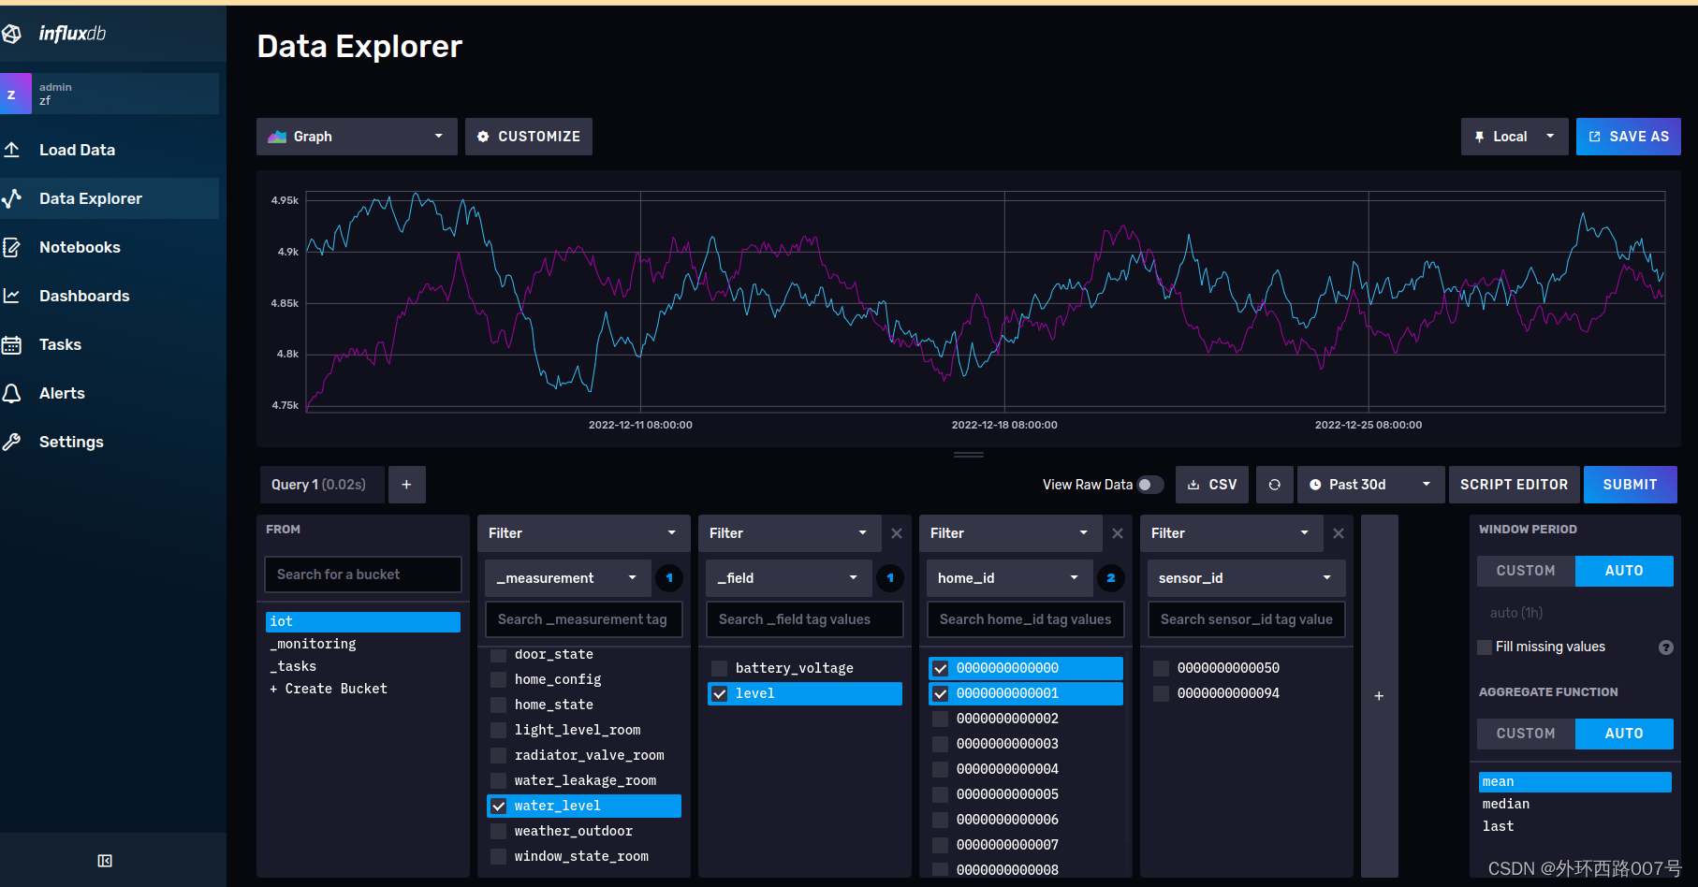The width and height of the screenshot is (1698, 887).
Task: Click the Search for a bucket field
Action: coord(363,574)
